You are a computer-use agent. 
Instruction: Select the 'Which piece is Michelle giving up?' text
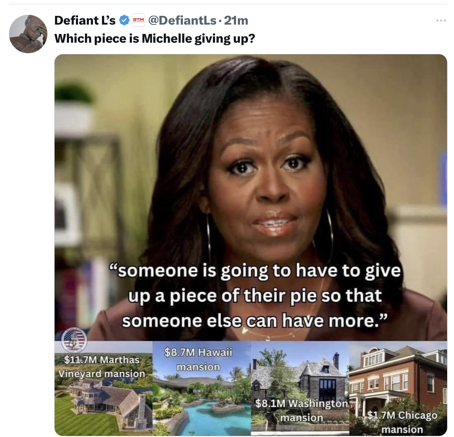tap(155, 38)
